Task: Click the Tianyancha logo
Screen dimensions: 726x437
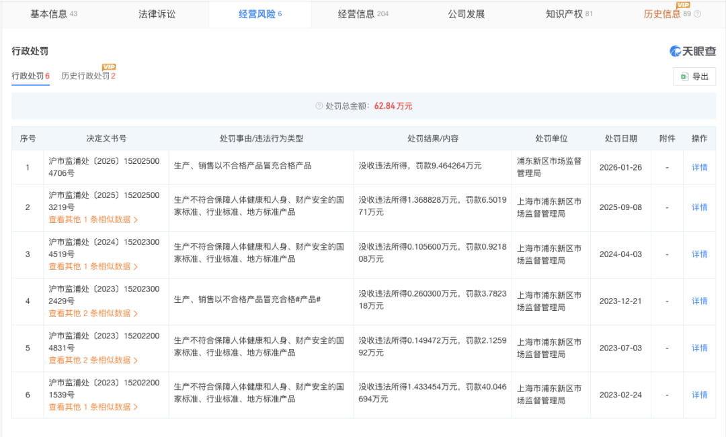Action: (x=692, y=51)
